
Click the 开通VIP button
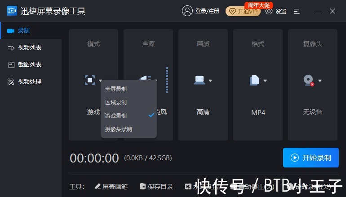point(243,11)
